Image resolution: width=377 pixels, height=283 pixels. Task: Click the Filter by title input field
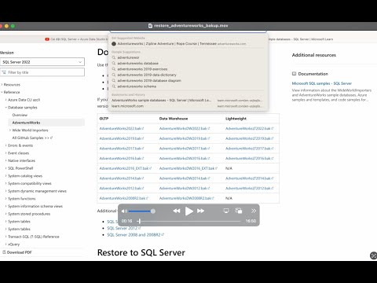tap(42, 72)
